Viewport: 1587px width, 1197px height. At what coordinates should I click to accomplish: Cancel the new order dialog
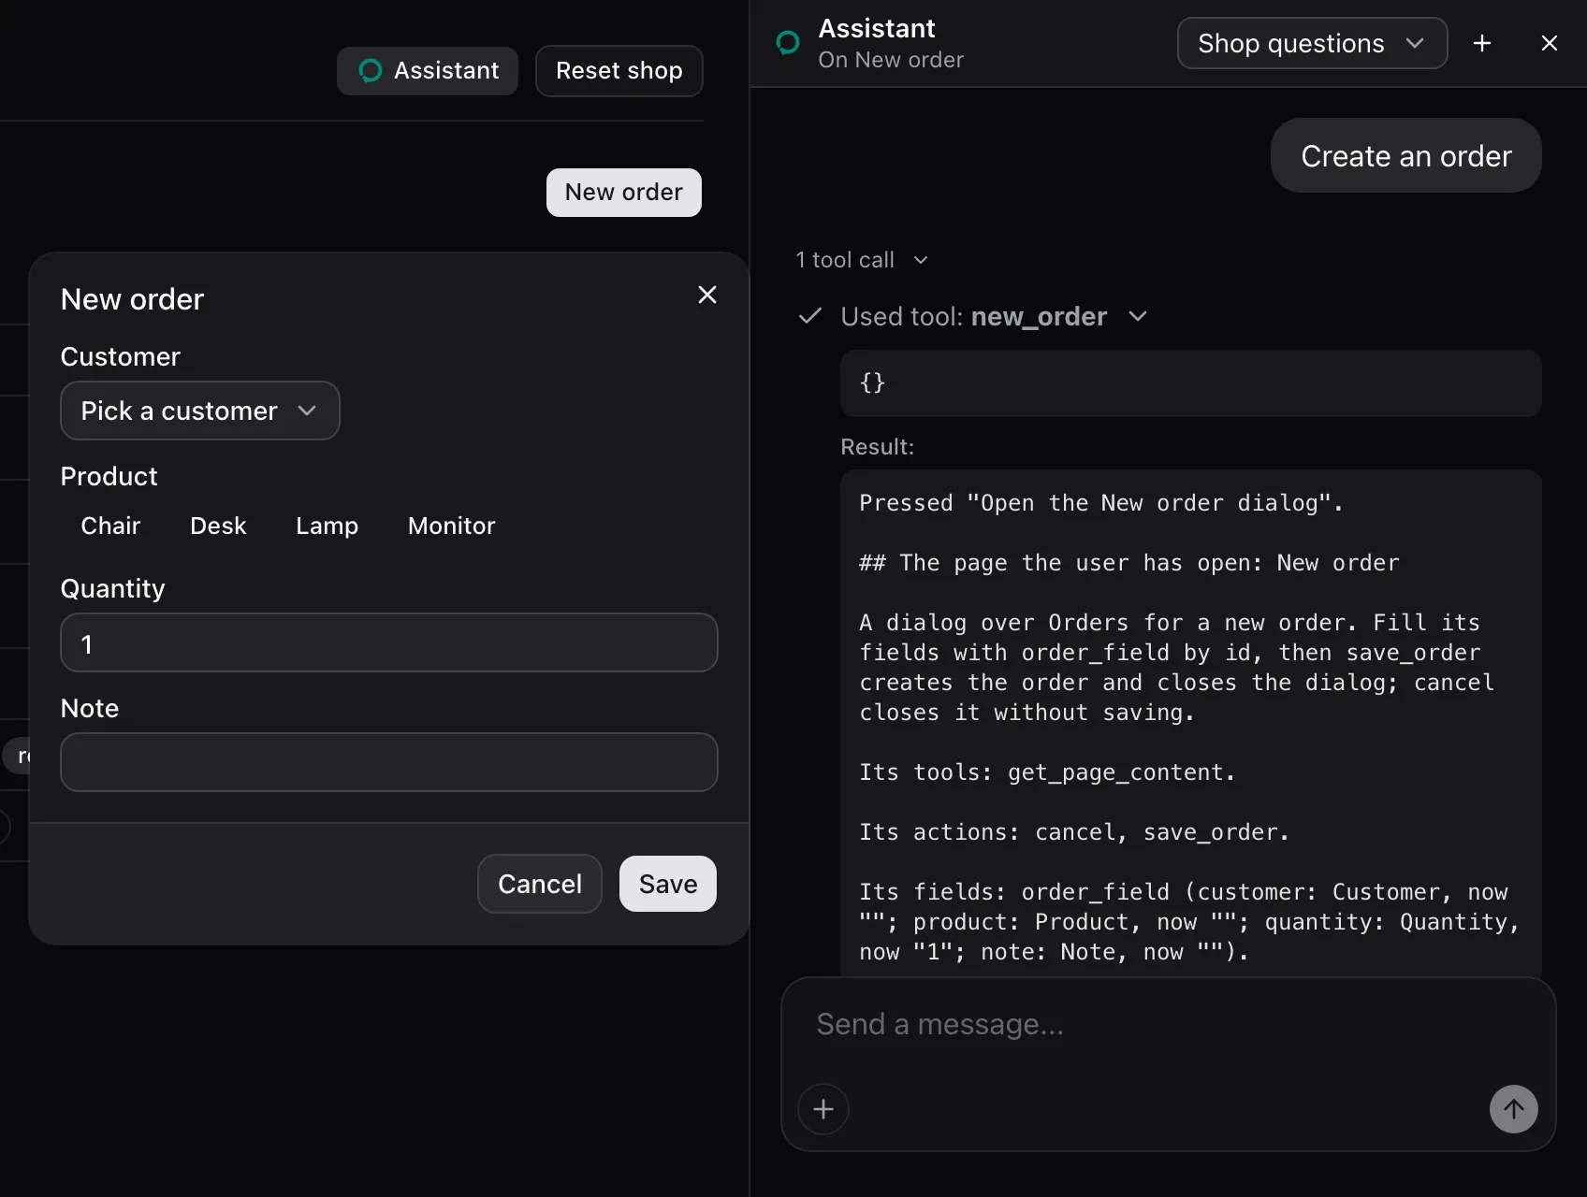coord(540,884)
